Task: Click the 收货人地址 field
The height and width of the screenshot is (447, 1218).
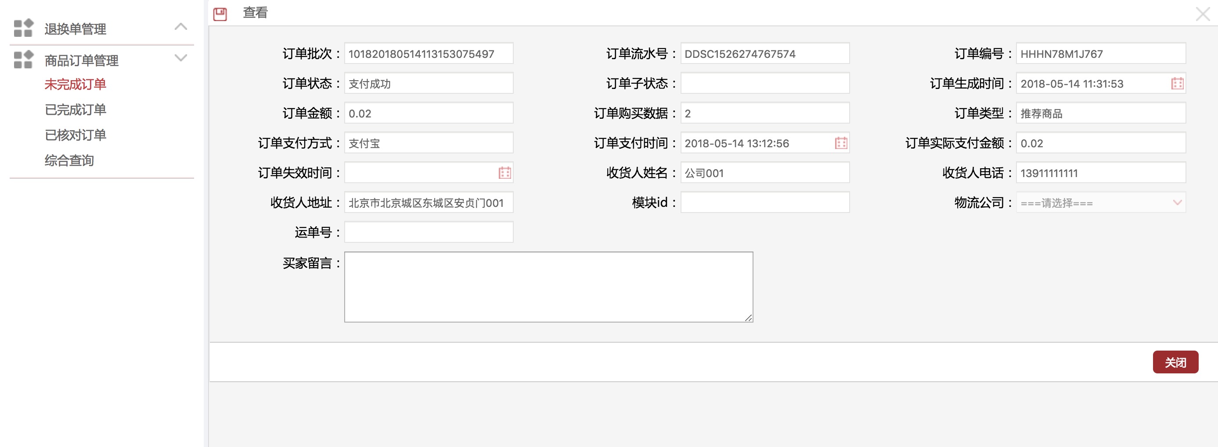Action: [429, 202]
